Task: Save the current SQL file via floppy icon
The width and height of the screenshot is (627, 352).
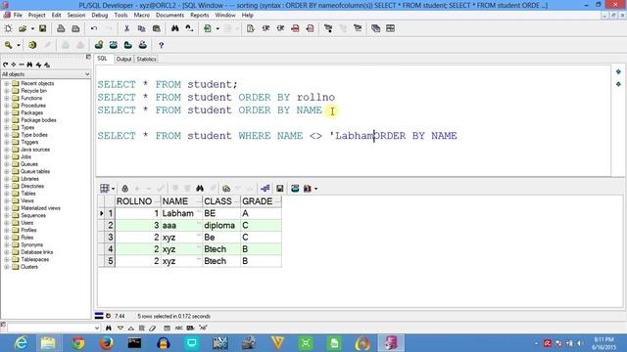Action: pyautogui.click(x=42, y=28)
